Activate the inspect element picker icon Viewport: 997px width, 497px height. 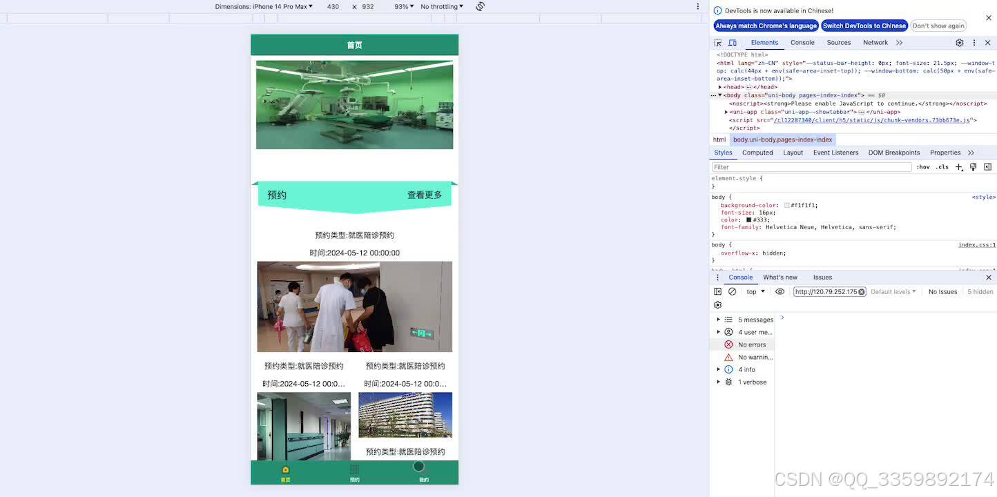(x=718, y=43)
